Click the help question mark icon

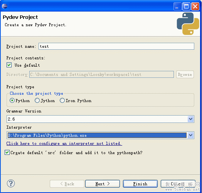coord(11,183)
